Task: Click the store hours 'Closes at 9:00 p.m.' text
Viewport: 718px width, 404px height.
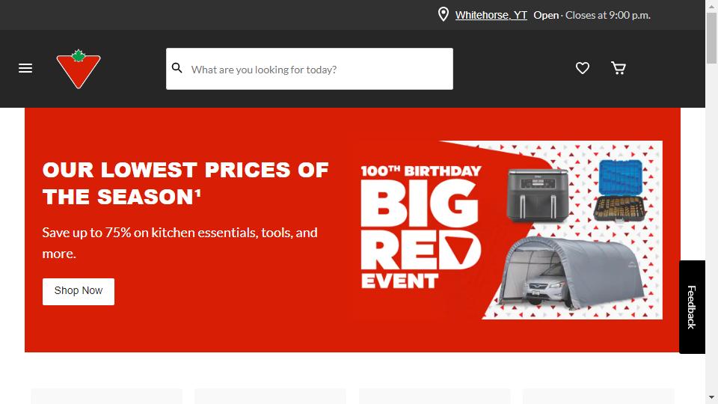Action: coord(607,15)
